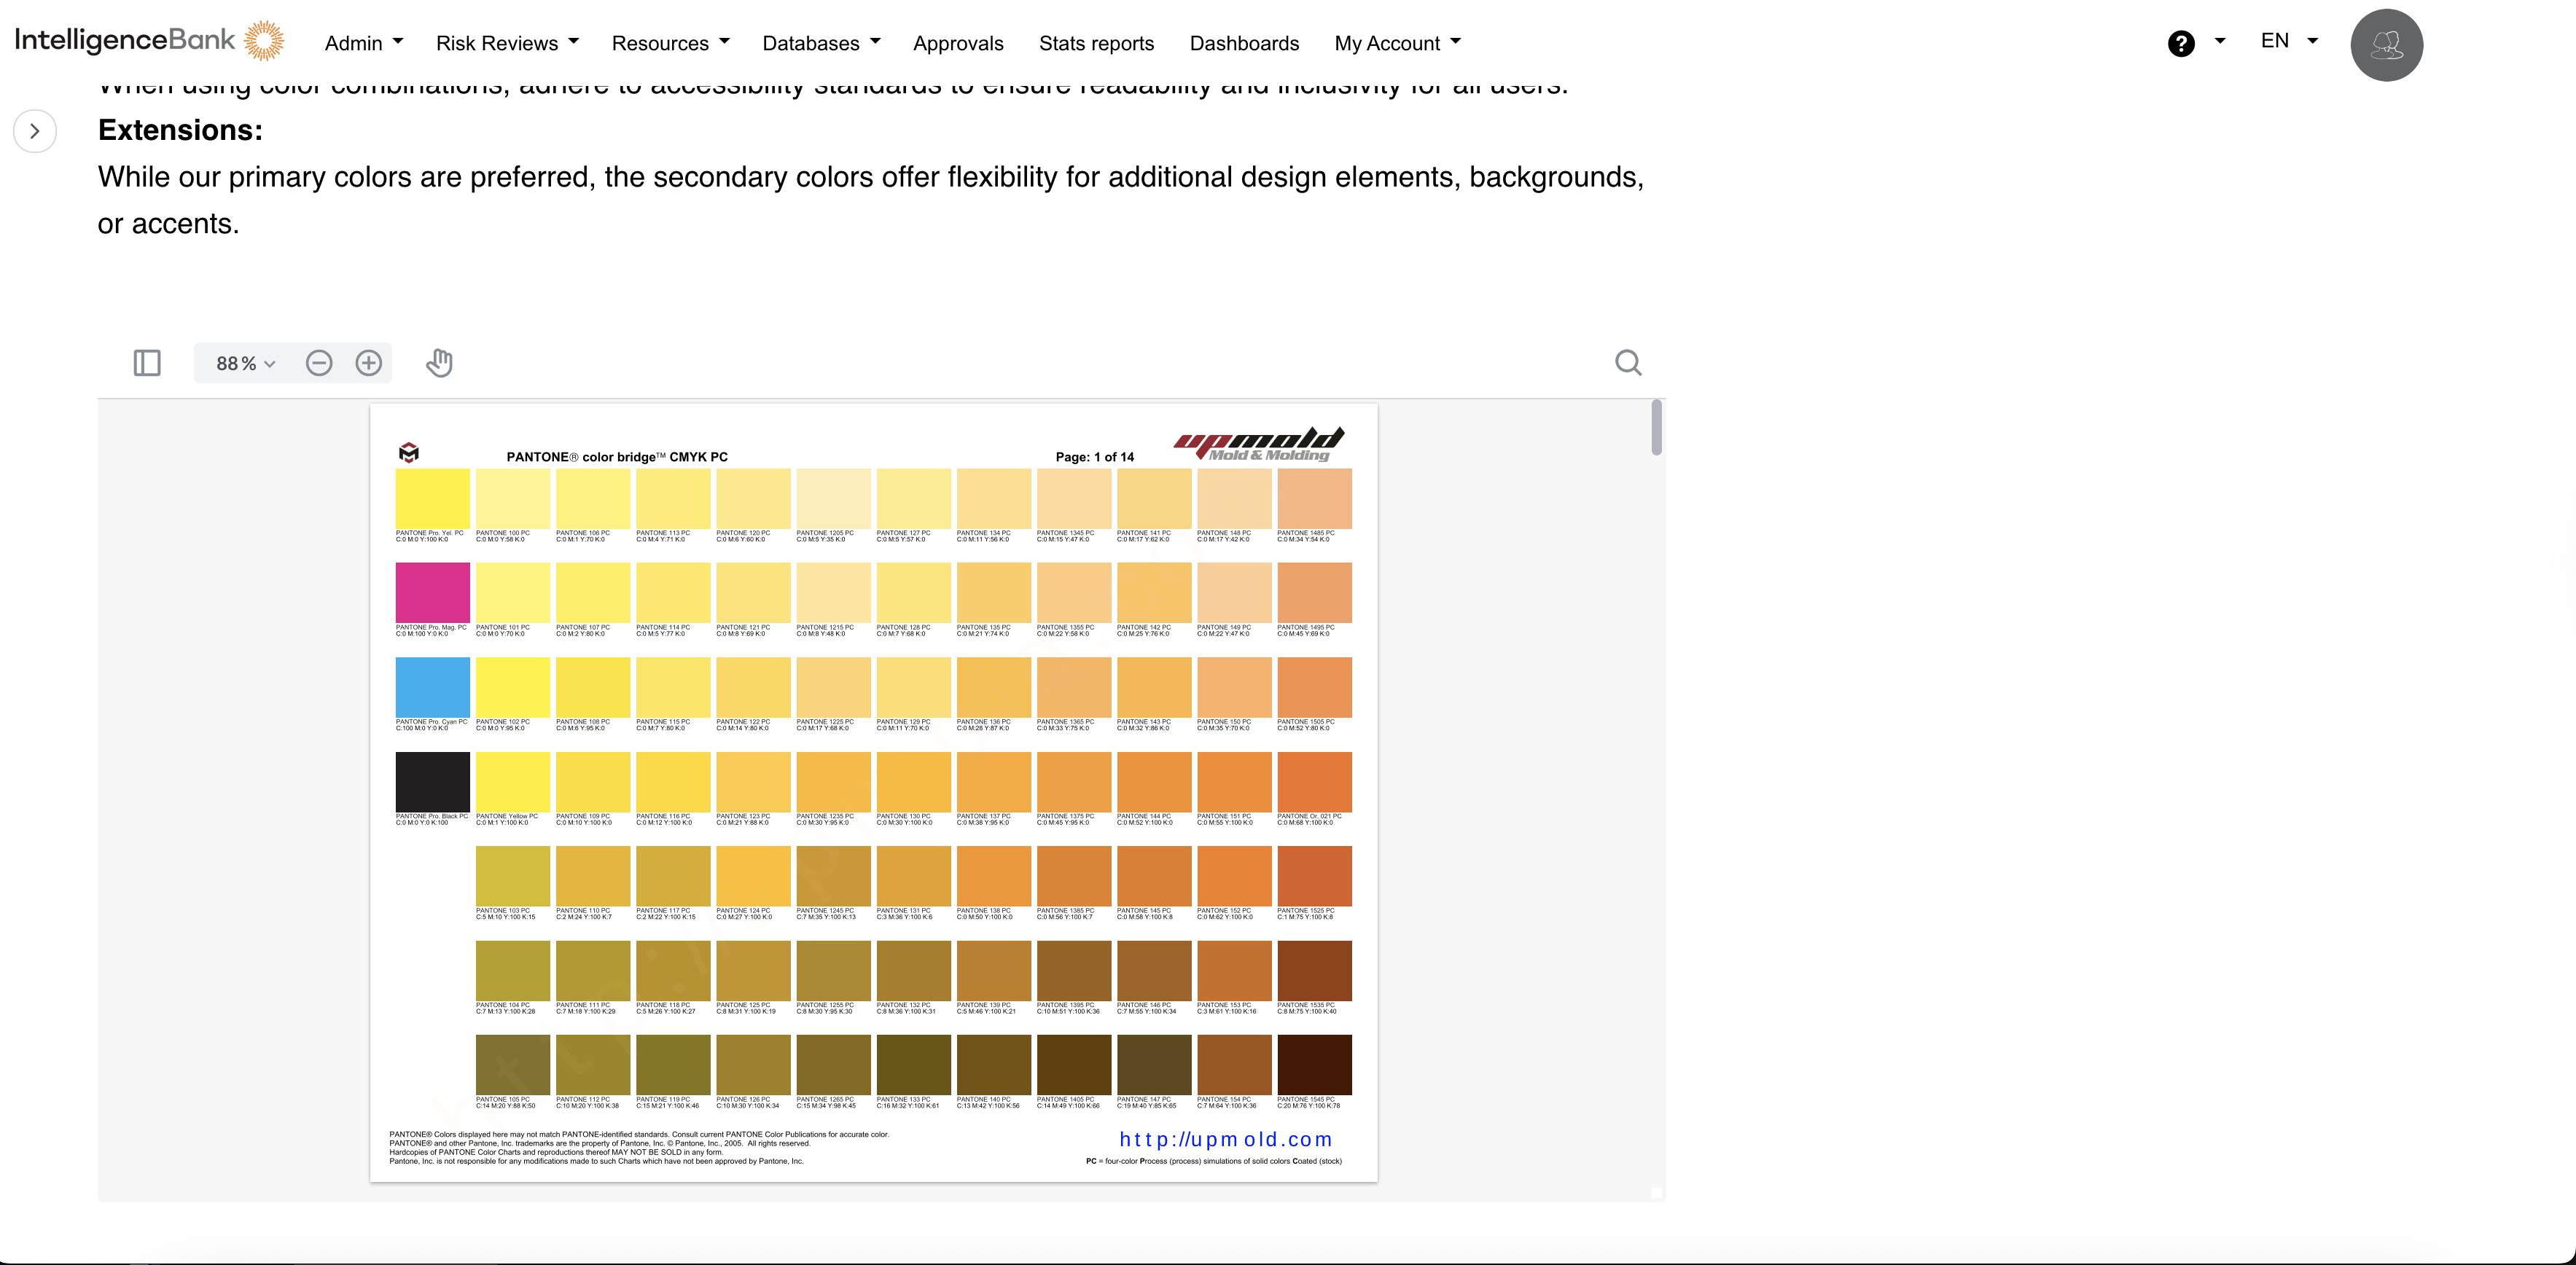The height and width of the screenshot is (1265, 2576).
Task: Open the user profile avatar
Action: (x=2386, y=45)
